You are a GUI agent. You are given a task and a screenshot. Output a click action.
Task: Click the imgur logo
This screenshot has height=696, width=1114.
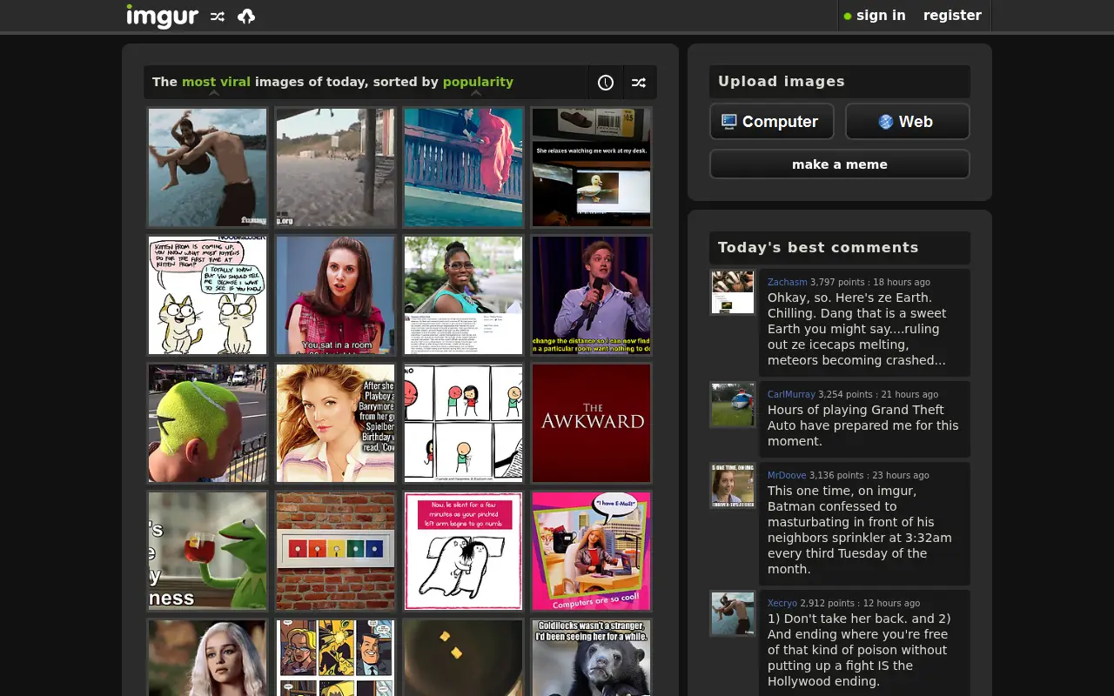pyautogui.click(x=162, y=16)
